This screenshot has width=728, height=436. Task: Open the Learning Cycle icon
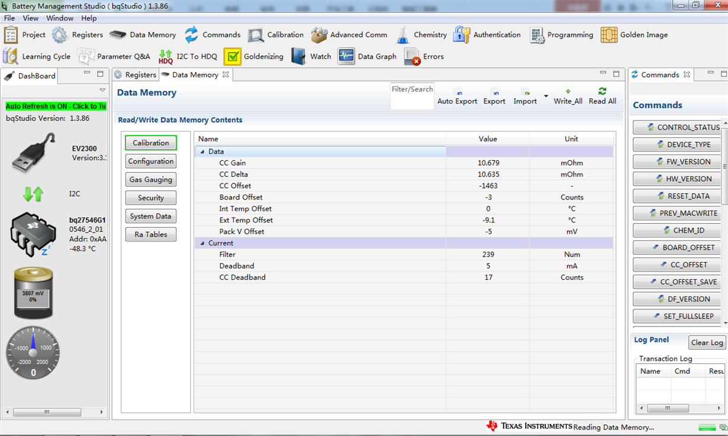(11, 57)
